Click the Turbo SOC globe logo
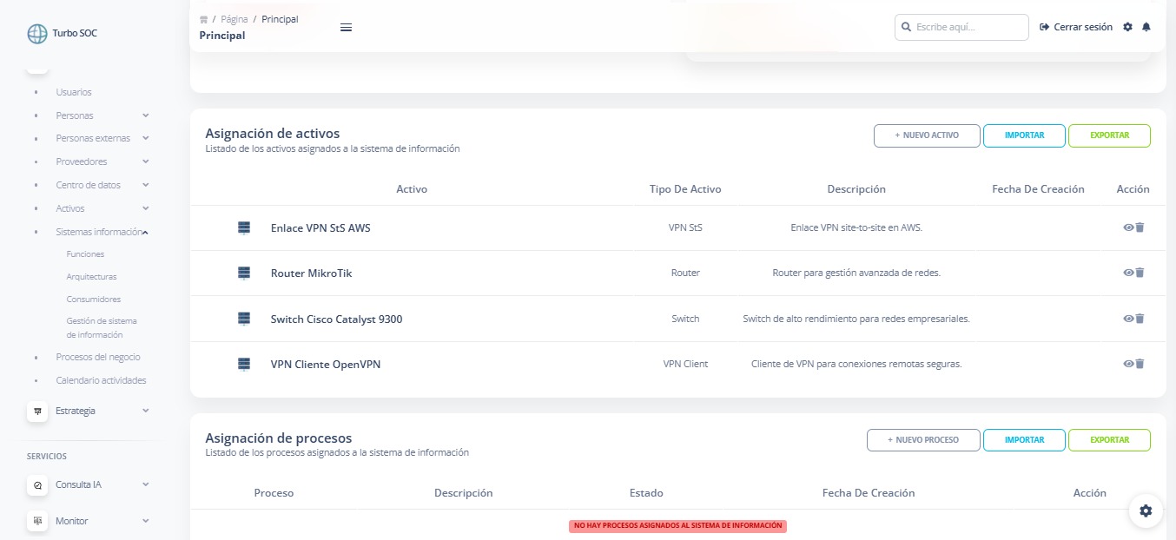The image size is (1176, 540). pos(37,34)
